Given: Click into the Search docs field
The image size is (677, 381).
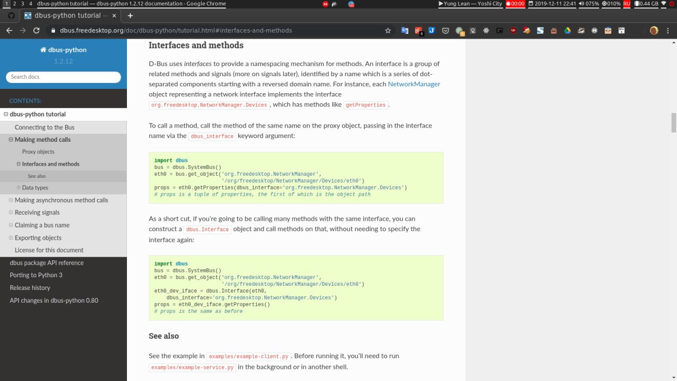Looking at the screenshot, I should pos(63,77).
